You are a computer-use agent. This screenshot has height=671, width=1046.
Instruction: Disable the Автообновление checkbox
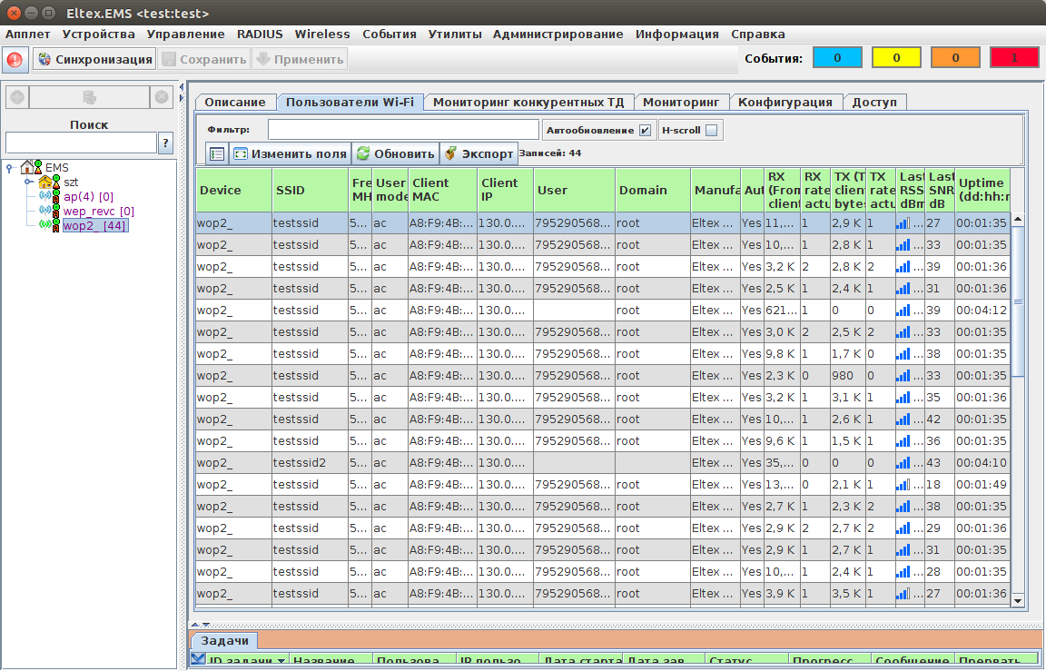tap(645, 131)
